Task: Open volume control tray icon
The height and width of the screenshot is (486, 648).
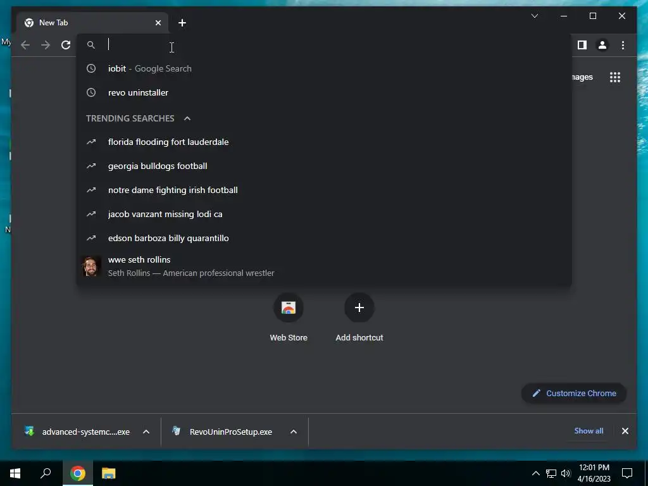Action: coord(565,473)
